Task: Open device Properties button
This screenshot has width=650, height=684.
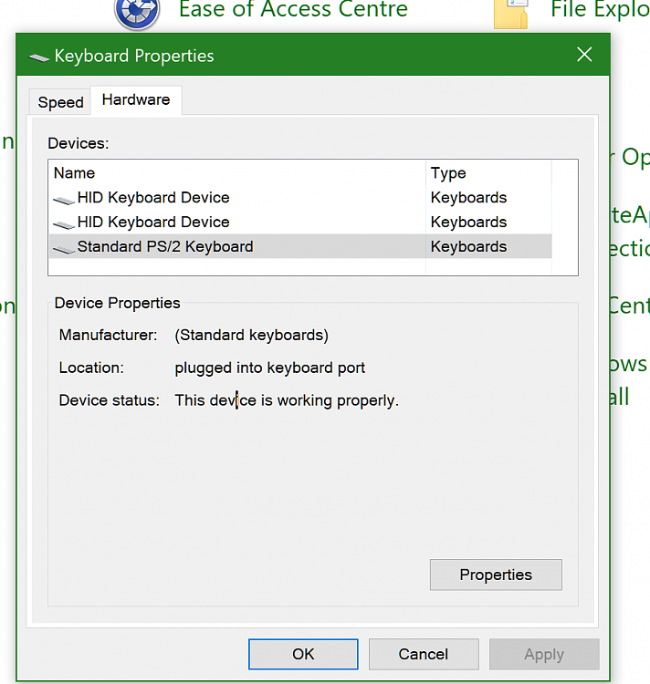Action: (496, 575)
